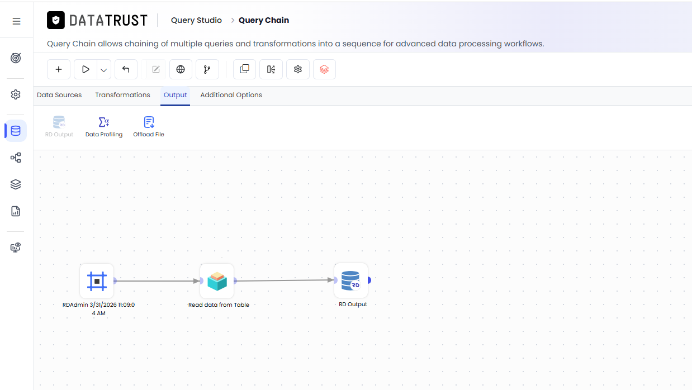Click the git branch icon button
692x390 pixels.
[x=207, y=69]
